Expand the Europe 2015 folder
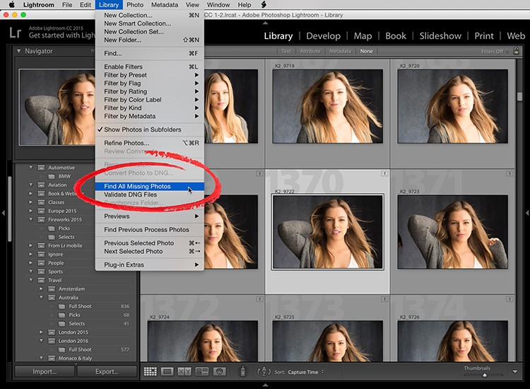 [31, 211]
